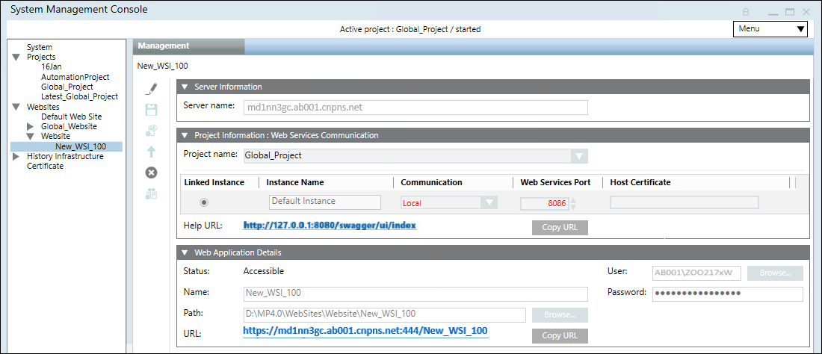Open the Communication Local dropdown
The image size is (822, 354).
[x=488, y=202]
